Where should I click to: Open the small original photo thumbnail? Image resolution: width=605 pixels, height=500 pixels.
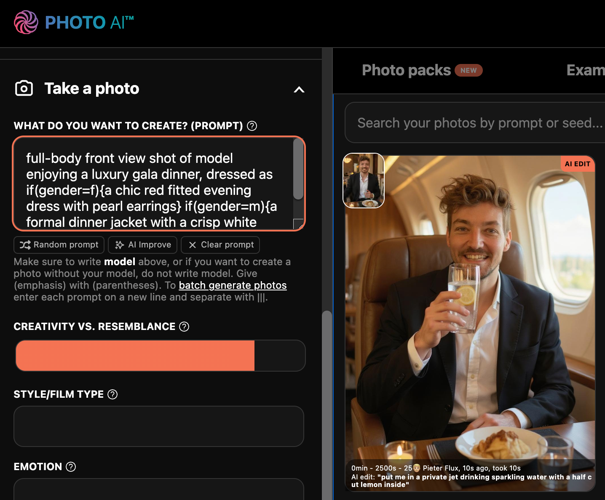(x=364, y=181)
